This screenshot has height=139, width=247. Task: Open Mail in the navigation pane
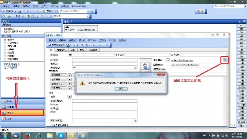coord(23,101)
